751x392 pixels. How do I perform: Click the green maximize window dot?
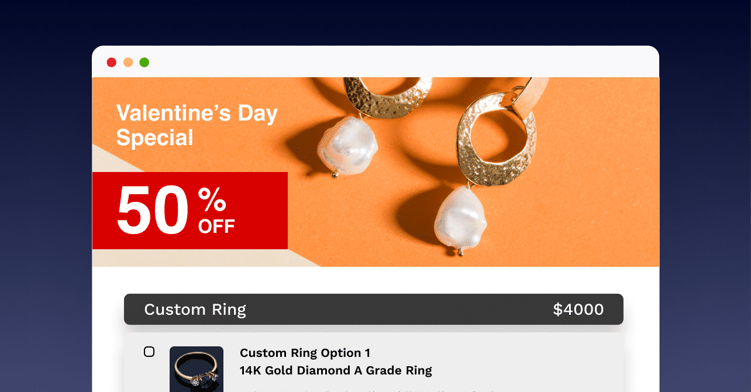(144, 62)
